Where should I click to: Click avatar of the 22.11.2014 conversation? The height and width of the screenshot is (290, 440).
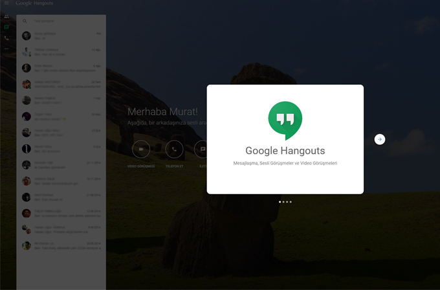point(27,165)
